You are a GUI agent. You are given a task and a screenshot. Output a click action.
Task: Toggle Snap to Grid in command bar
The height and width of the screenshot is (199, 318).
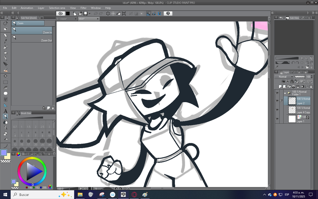pos(159,13)
